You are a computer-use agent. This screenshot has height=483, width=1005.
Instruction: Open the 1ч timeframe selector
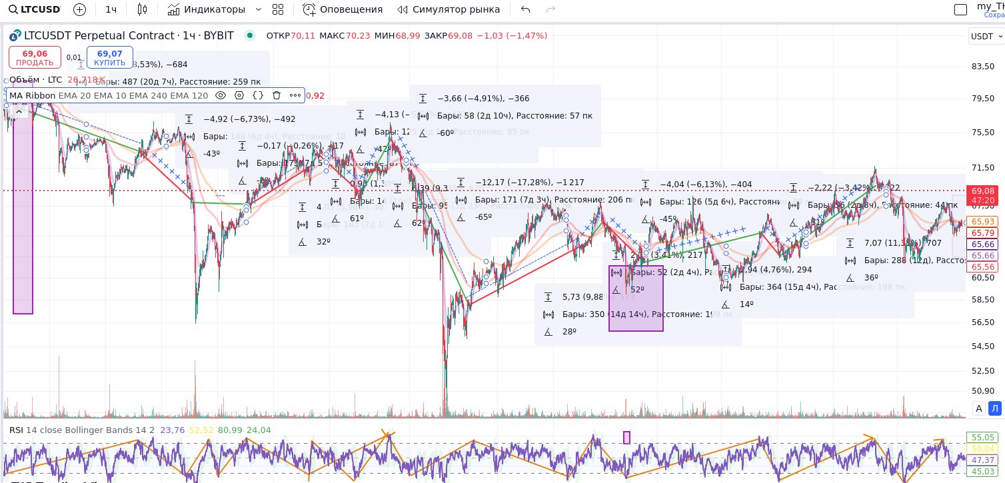(111, 9)
